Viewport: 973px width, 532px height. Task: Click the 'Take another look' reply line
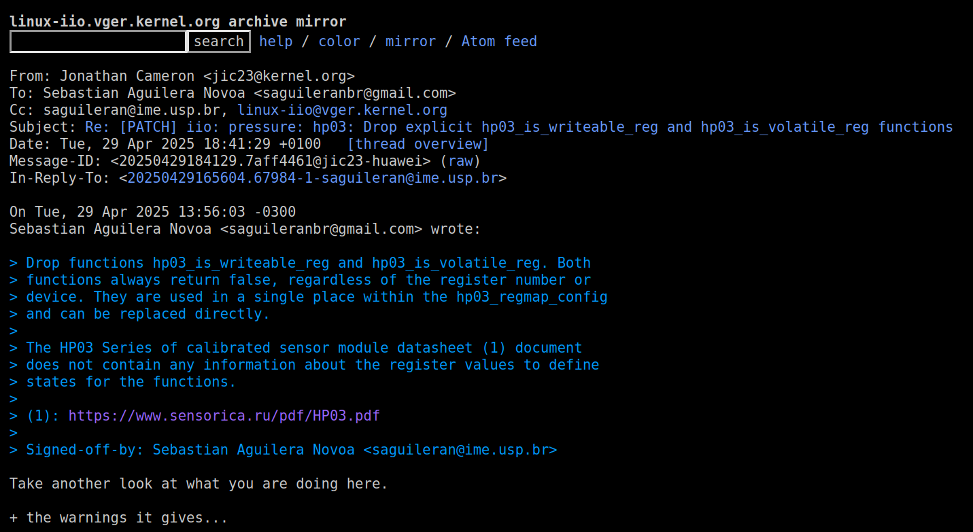199,484
